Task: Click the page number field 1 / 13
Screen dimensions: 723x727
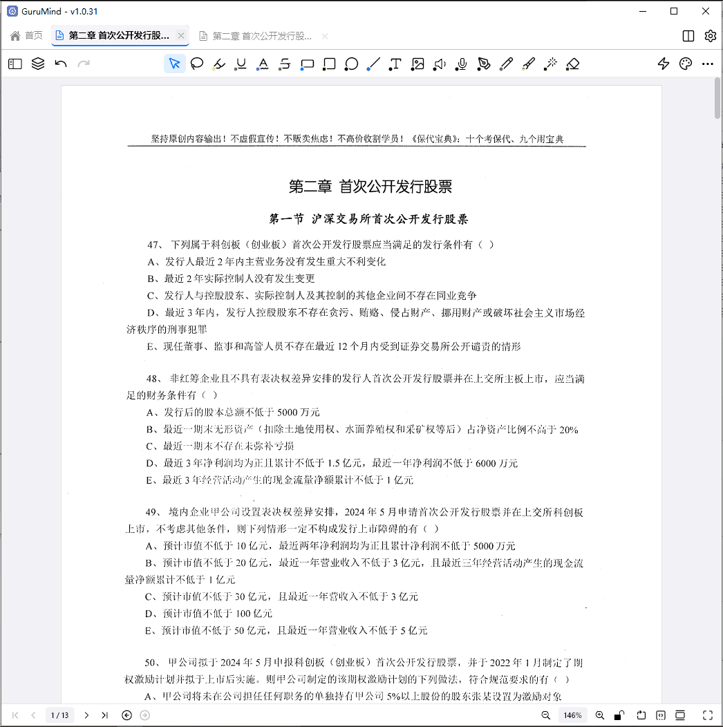Action: (60, 715)
